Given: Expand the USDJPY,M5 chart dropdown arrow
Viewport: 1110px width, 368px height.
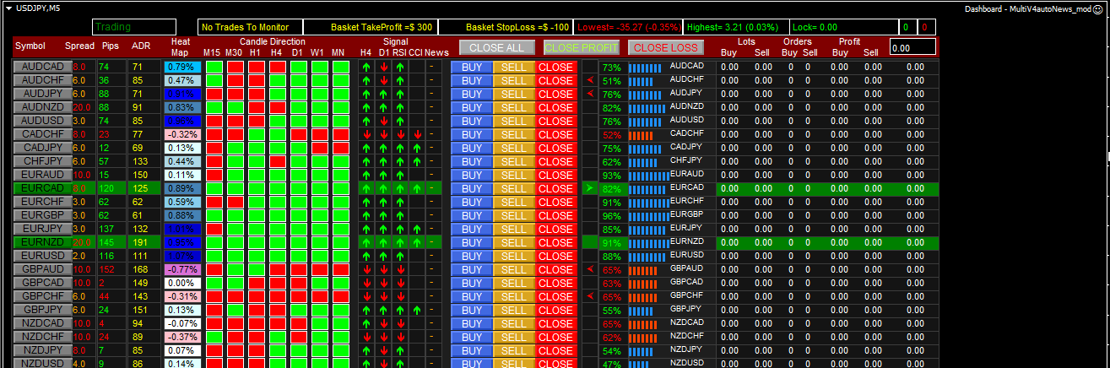Looking at the screenshot, I should tap(8, 8).
